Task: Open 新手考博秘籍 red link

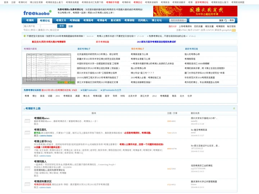Action: (103, 42)
